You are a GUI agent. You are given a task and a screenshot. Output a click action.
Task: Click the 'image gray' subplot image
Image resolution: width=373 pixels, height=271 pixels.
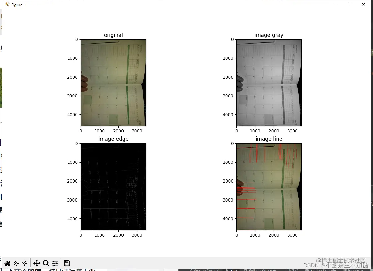pos(269,83)
